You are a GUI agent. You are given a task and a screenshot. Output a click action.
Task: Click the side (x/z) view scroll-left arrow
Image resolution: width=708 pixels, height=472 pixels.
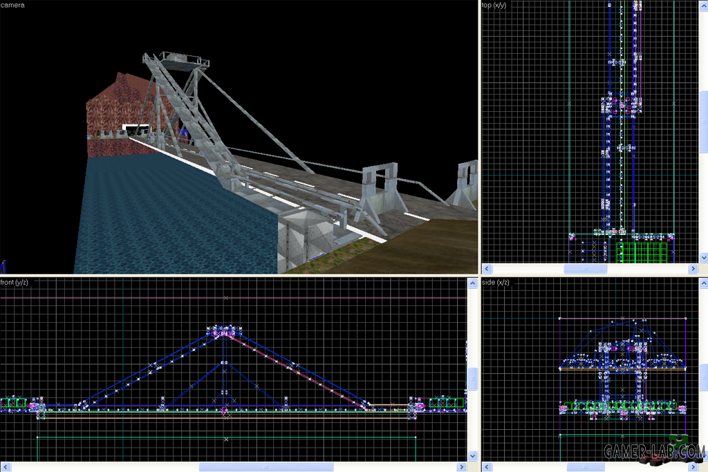coord(487,467)
